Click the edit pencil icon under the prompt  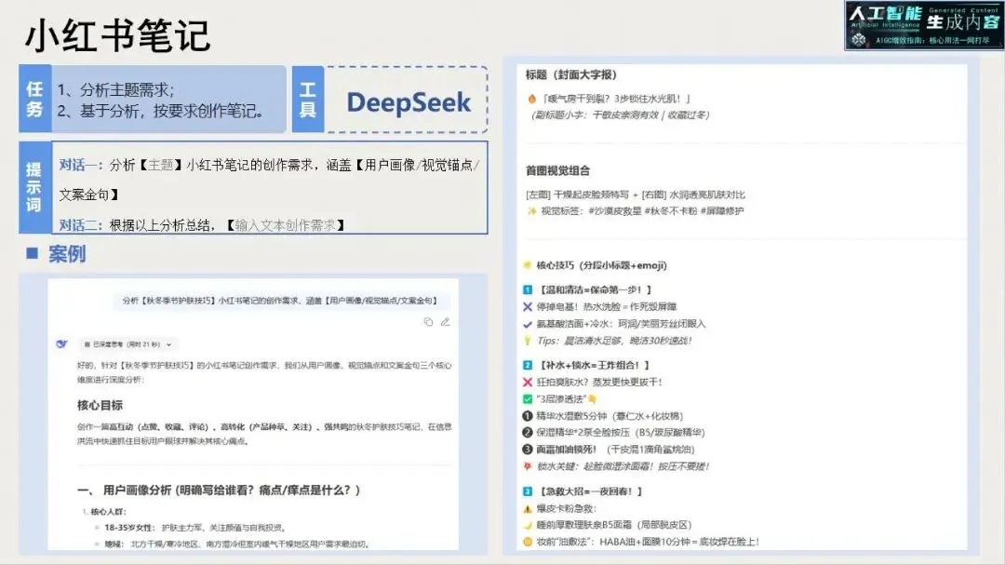click(x=445, y=322)
